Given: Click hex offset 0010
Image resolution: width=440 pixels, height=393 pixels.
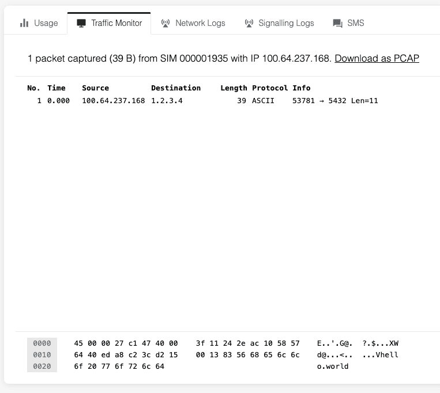Looking at the screenshot, I should point(42,355).
